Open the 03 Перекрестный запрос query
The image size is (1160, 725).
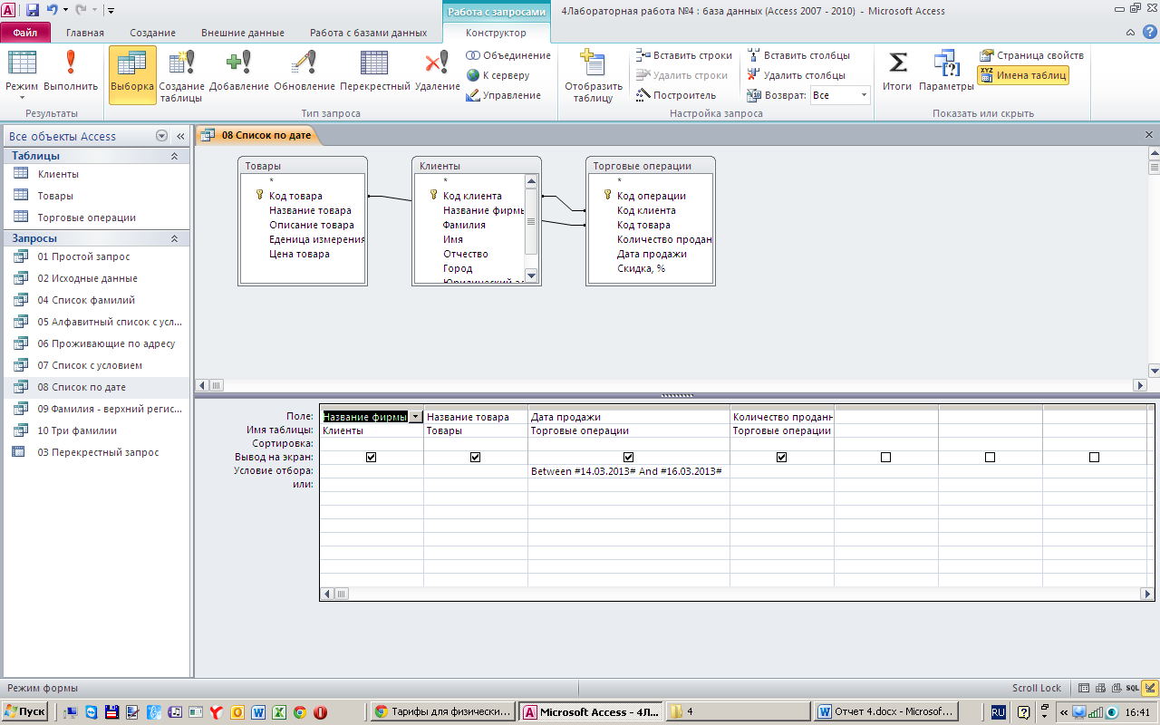click(x=95, y=452)
